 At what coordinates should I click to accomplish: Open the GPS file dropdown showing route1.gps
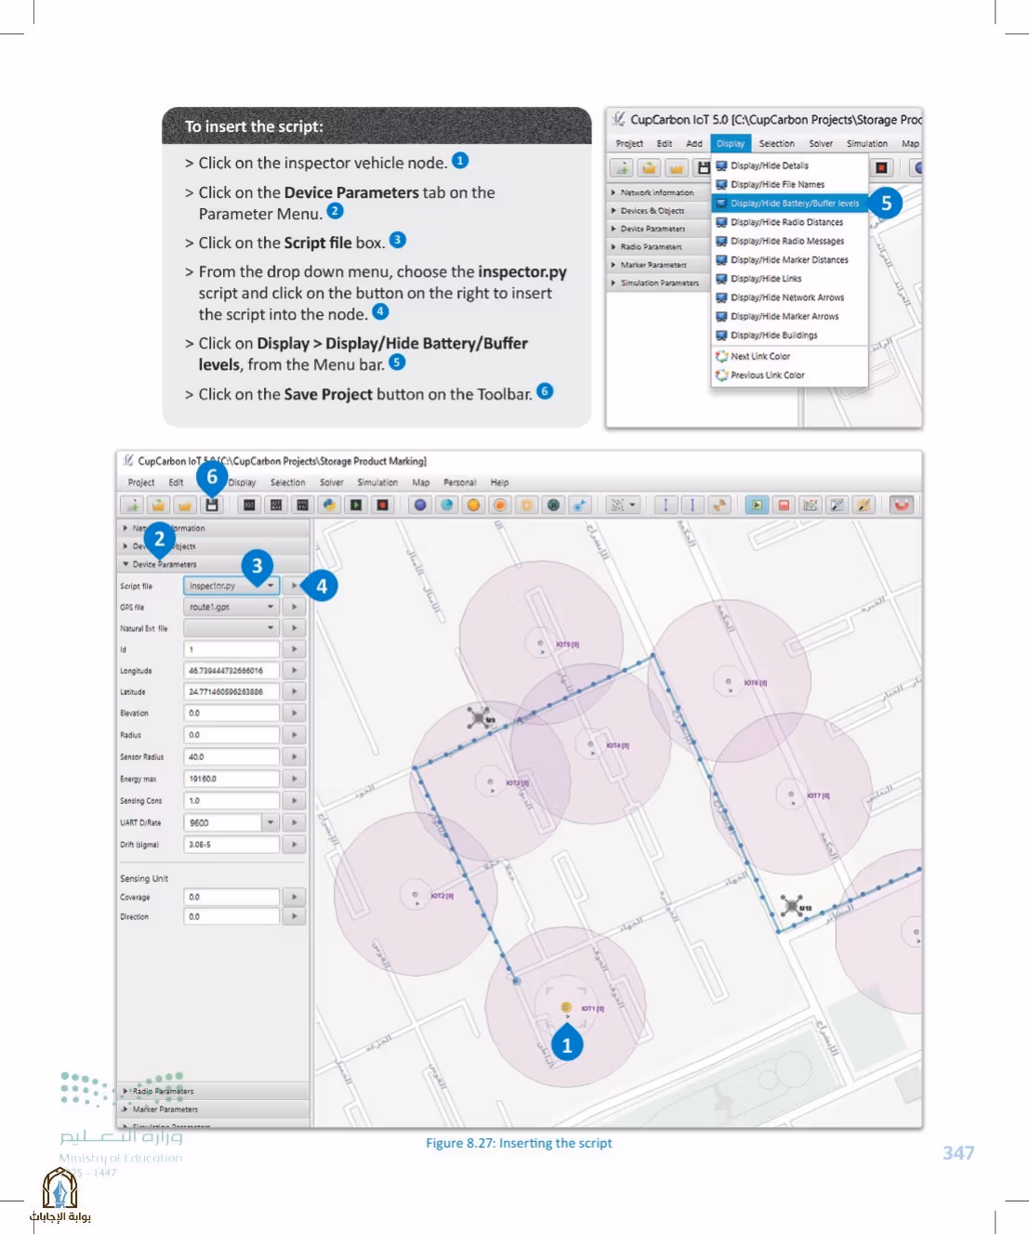coord(231,607)
